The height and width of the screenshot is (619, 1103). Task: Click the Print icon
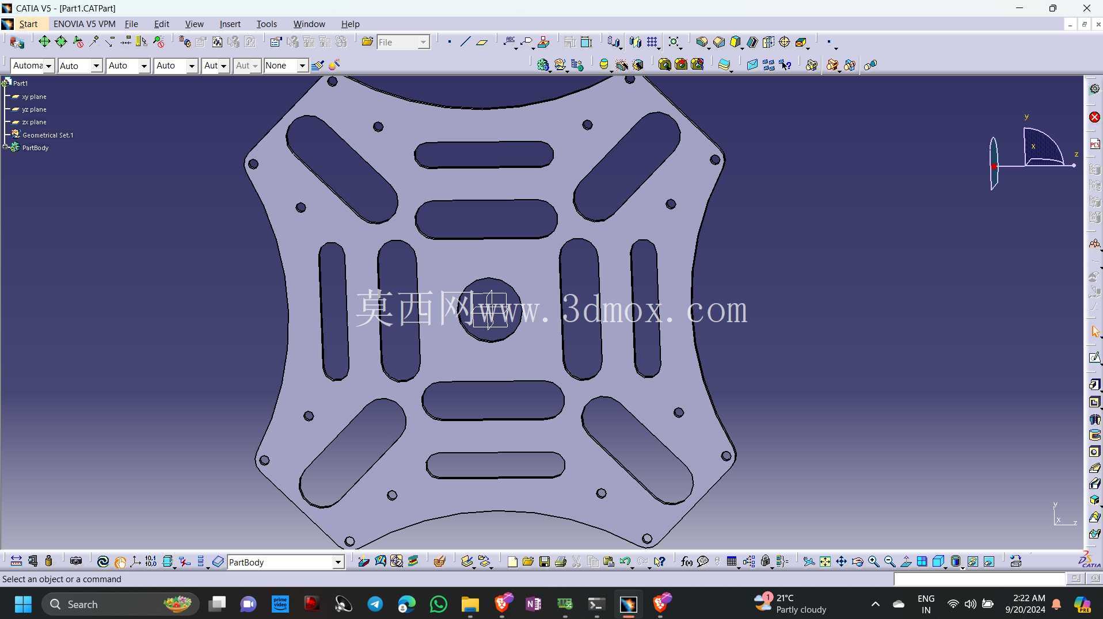pos(560,561)
